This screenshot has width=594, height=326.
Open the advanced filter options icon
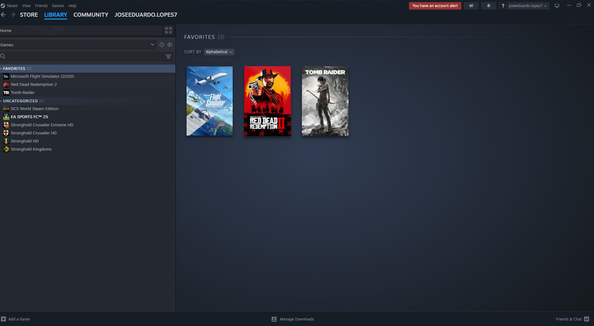pyautogui.click(x=168, y=57)
